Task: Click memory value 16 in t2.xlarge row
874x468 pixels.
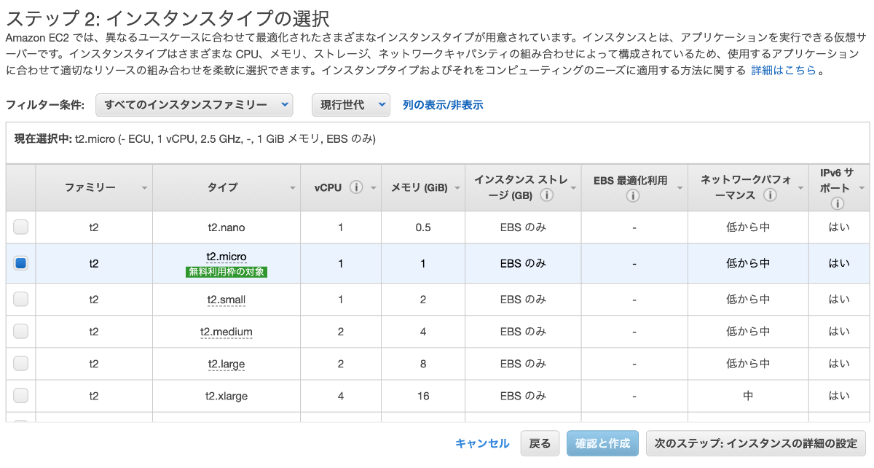Action: pyautogui.click(x=423, y=396)
